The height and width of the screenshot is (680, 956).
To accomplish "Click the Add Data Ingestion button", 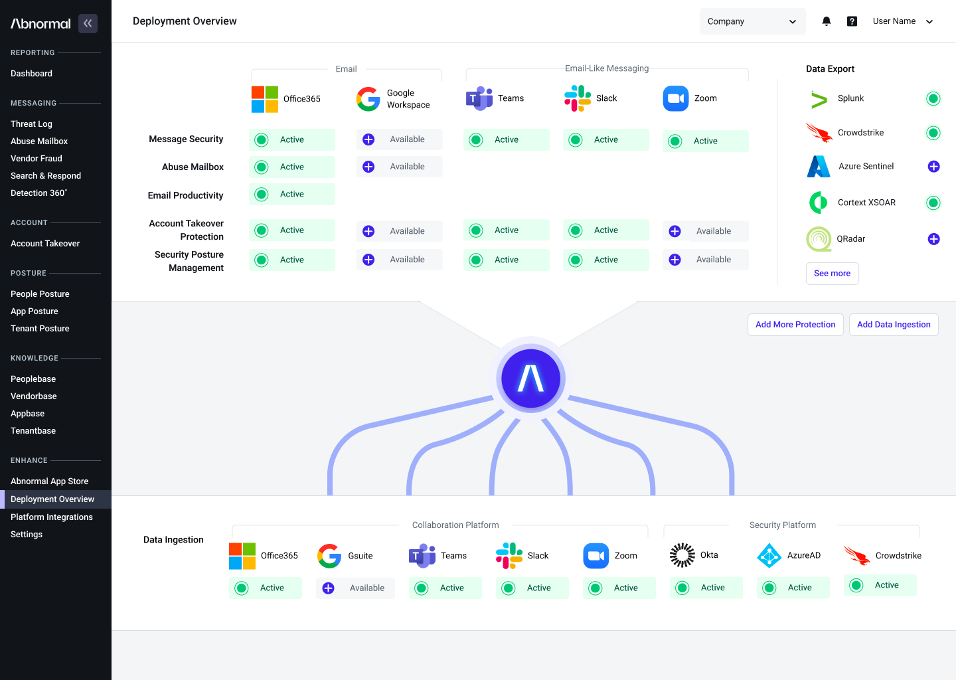I will click(x=894, y=325).
